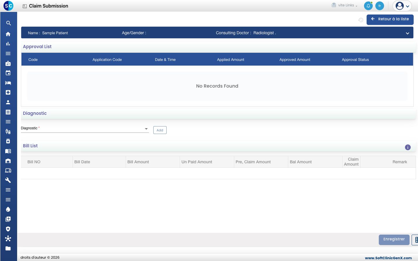Show Bill List info via the info icon
This screenshot has width=418, height=261.
(408, 147)
